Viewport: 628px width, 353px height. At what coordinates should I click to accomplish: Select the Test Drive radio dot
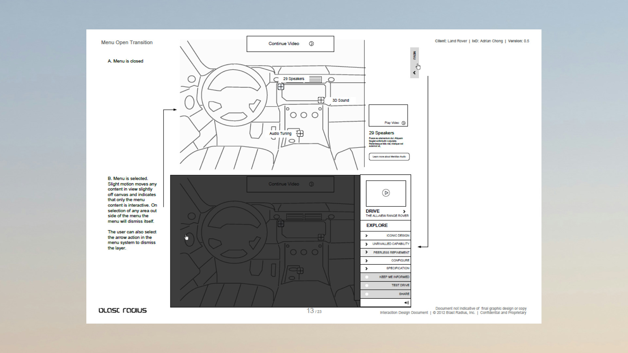367,285
